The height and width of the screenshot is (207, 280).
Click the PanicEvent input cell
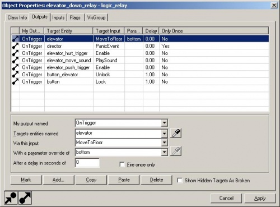pos(109,46)
